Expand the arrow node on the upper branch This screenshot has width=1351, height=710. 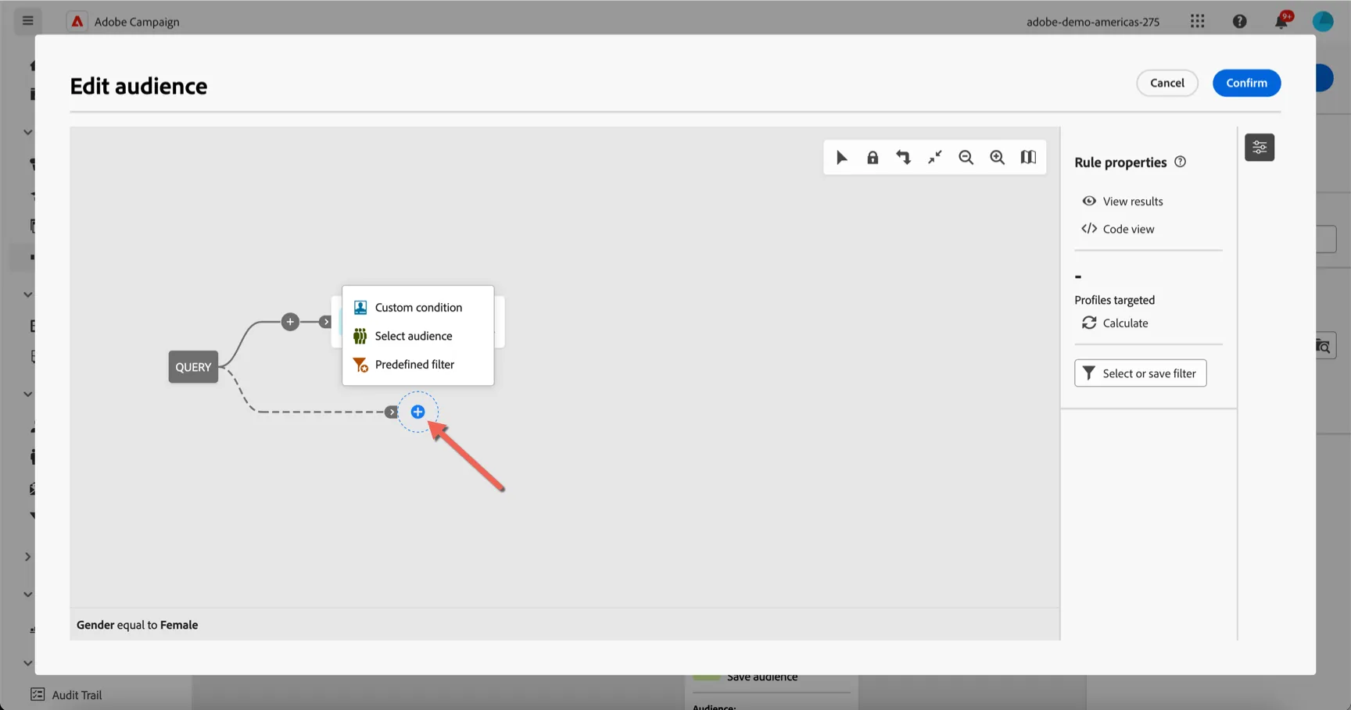(326, 322)
